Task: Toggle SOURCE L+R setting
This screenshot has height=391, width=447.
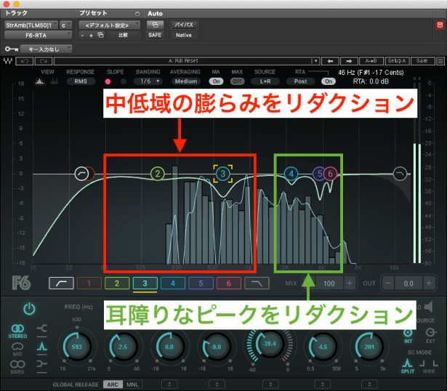Action: (x=265, y=81)
